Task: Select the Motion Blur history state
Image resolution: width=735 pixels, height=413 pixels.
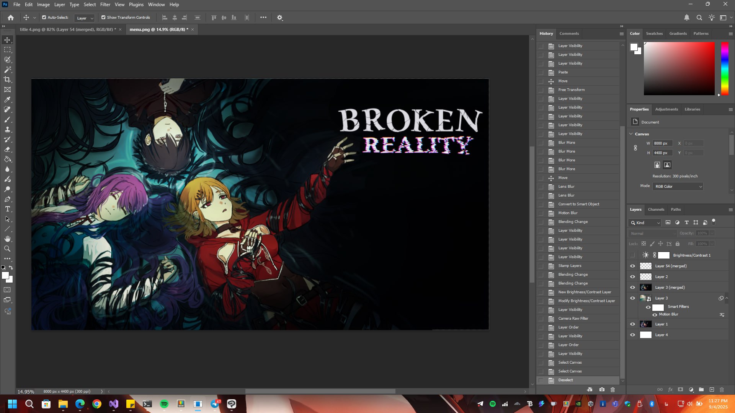Action: 568,213
